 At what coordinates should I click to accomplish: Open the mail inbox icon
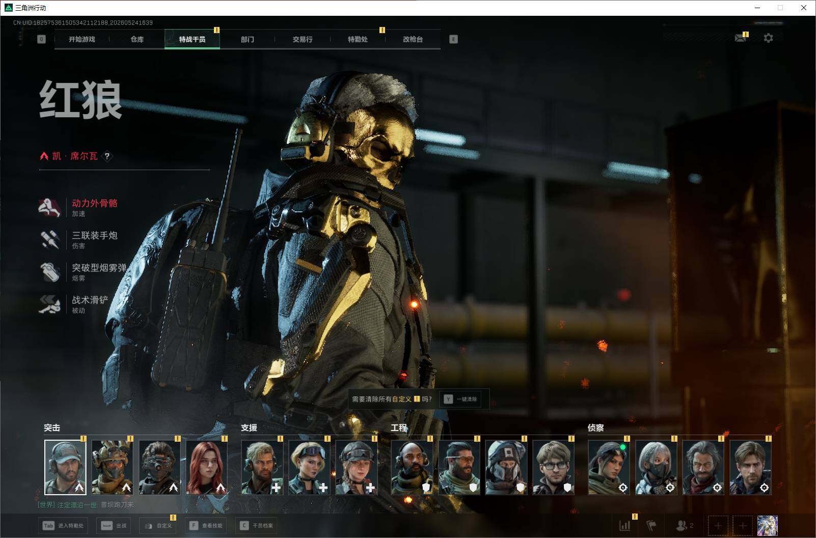click(741, 38)
